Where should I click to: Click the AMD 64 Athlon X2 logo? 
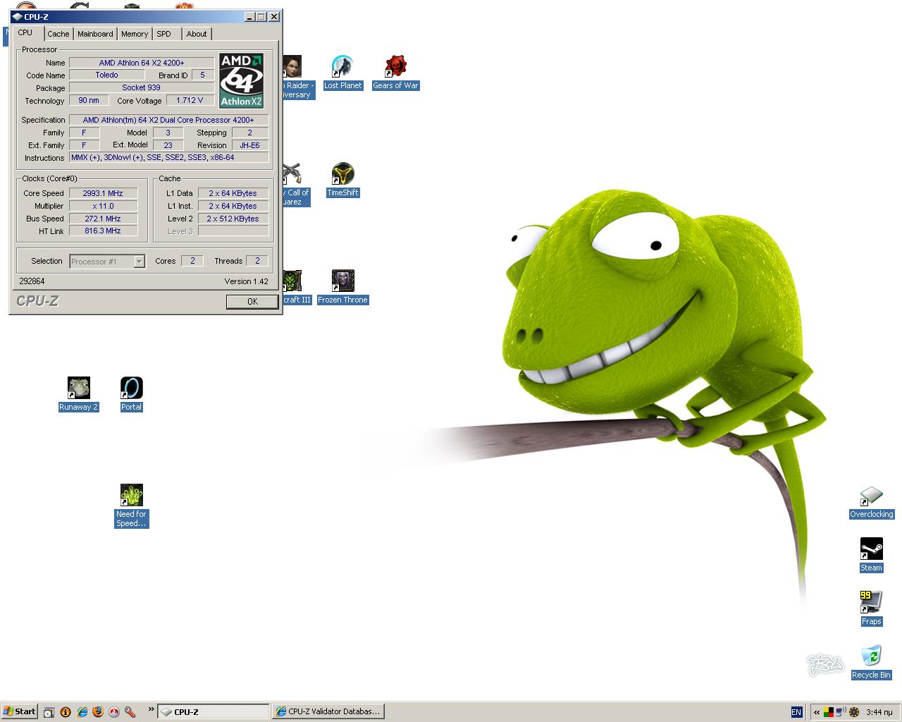[x=242, y=80]
